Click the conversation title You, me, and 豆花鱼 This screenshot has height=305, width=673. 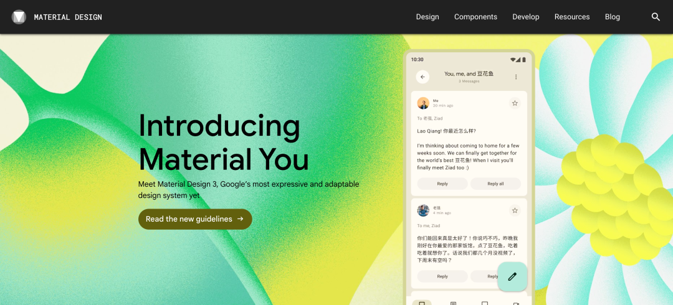(x=469, y=74)
